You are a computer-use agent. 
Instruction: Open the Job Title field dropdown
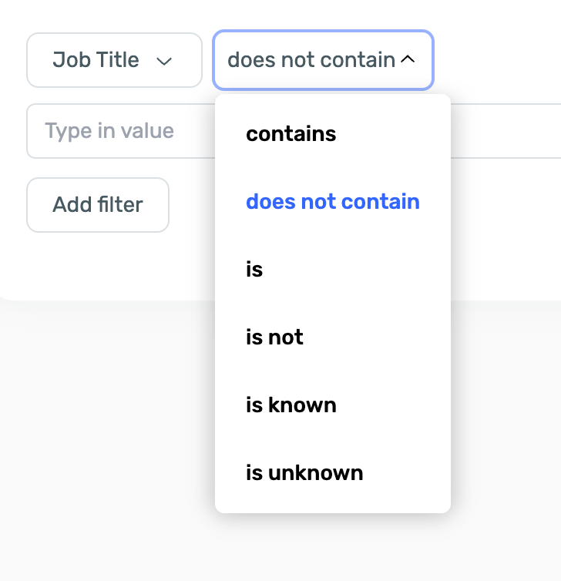(114, 60)
